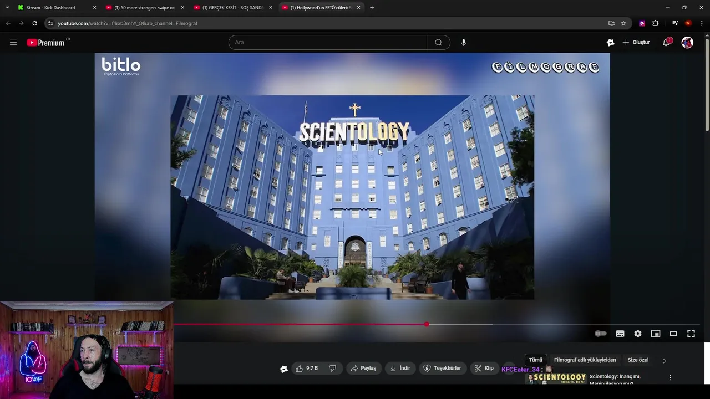This screenshot has height=399, width=710.
Task: Open a new browser tab
Action: (372, 7)
